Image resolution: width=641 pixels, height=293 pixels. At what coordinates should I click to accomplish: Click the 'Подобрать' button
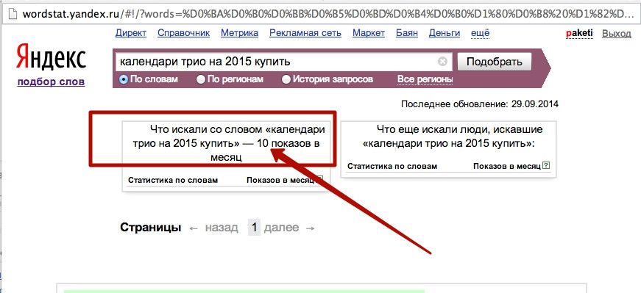click(495, 62)
